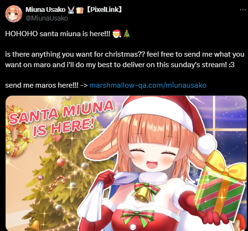Click the white pom-pom of Santa hat
Screen dimensions: 248x231
(207, 144)
